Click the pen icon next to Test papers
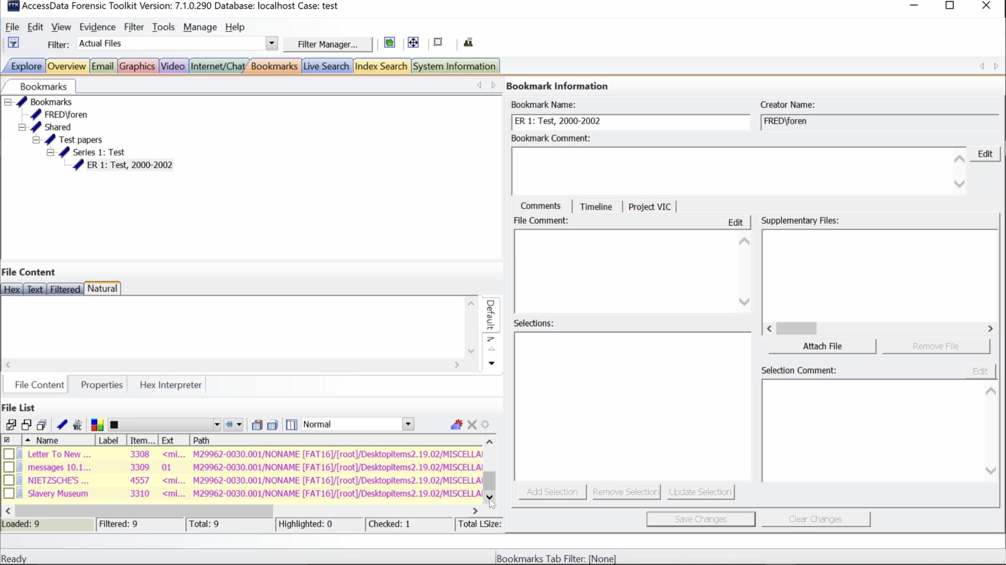This screenshot has height=565, width=1006. [50, 140]
